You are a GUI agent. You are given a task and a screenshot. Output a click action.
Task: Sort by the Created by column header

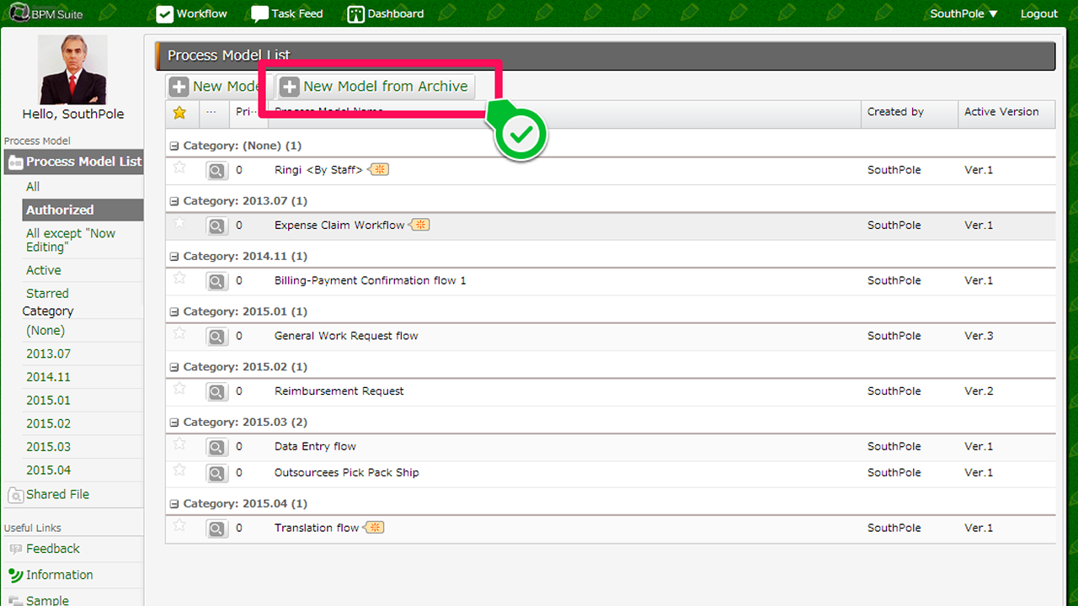895,112
